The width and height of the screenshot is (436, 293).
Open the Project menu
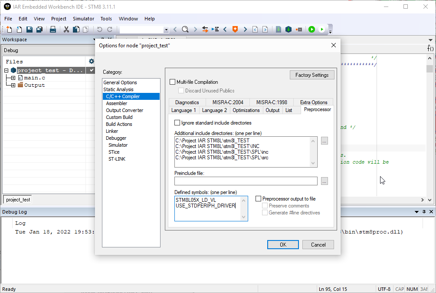59,19
